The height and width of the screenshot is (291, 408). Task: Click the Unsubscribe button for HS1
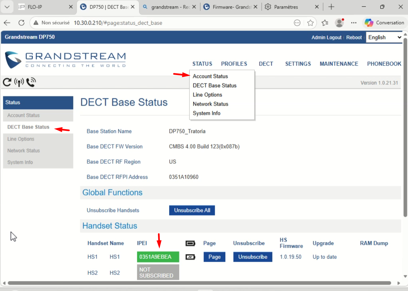(253, 257)
